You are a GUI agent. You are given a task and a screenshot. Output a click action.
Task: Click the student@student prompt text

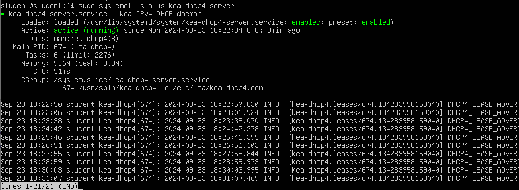(31, 6)
